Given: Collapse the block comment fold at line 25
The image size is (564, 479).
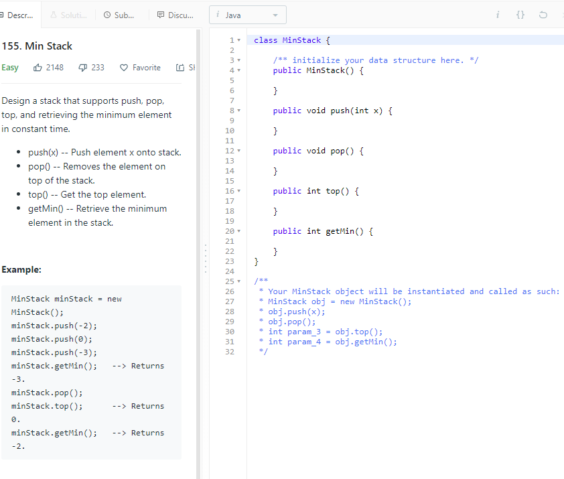Looking at the screenshot, I should pyautogui.click(x=239, y=281).
